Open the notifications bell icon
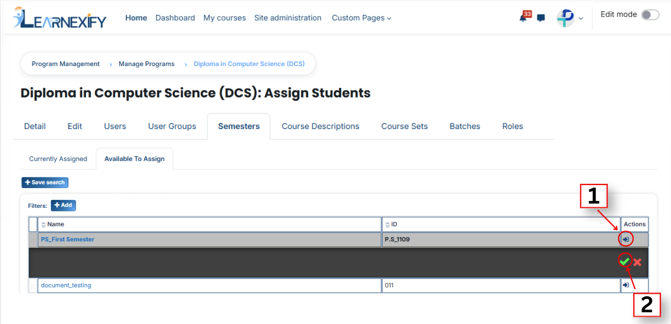The height and width of the screenshot is (324, 671). [x=523, y=18]
